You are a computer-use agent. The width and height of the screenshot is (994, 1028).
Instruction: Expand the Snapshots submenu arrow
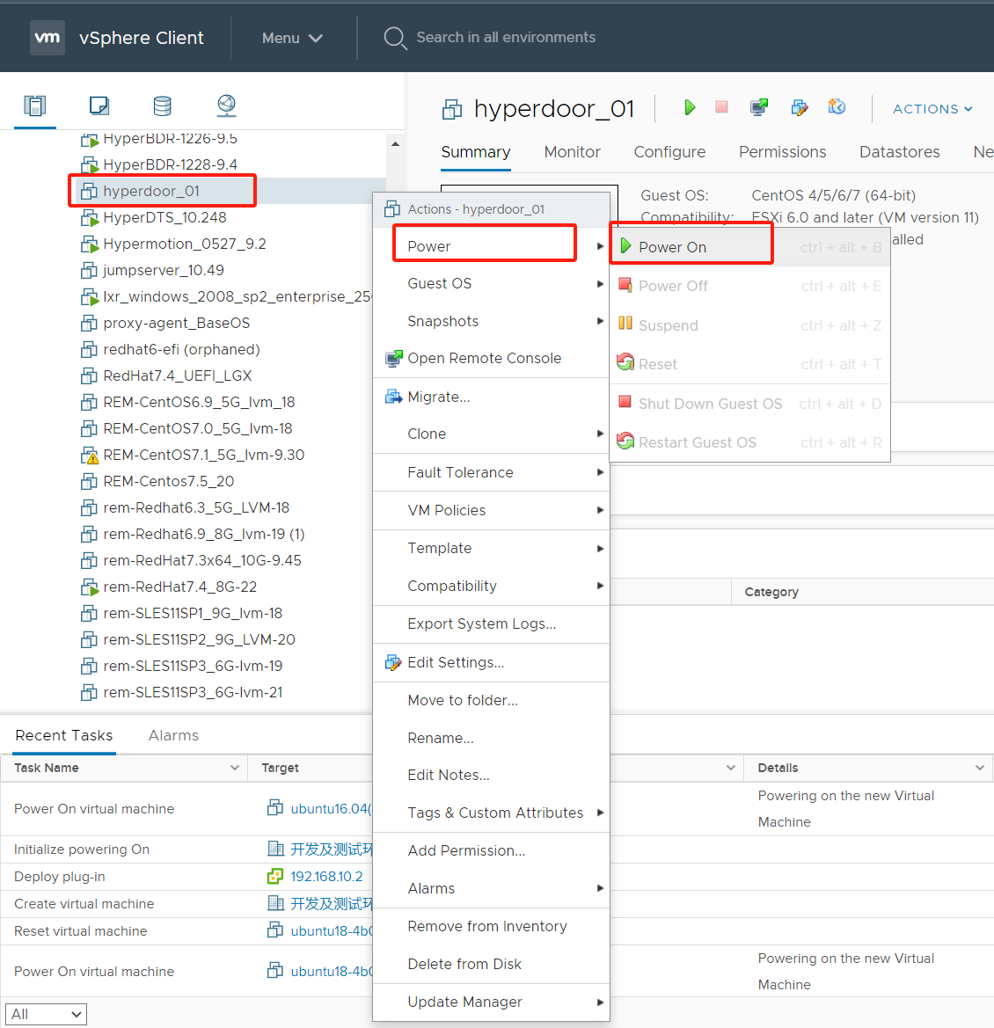tap(600, 321)
